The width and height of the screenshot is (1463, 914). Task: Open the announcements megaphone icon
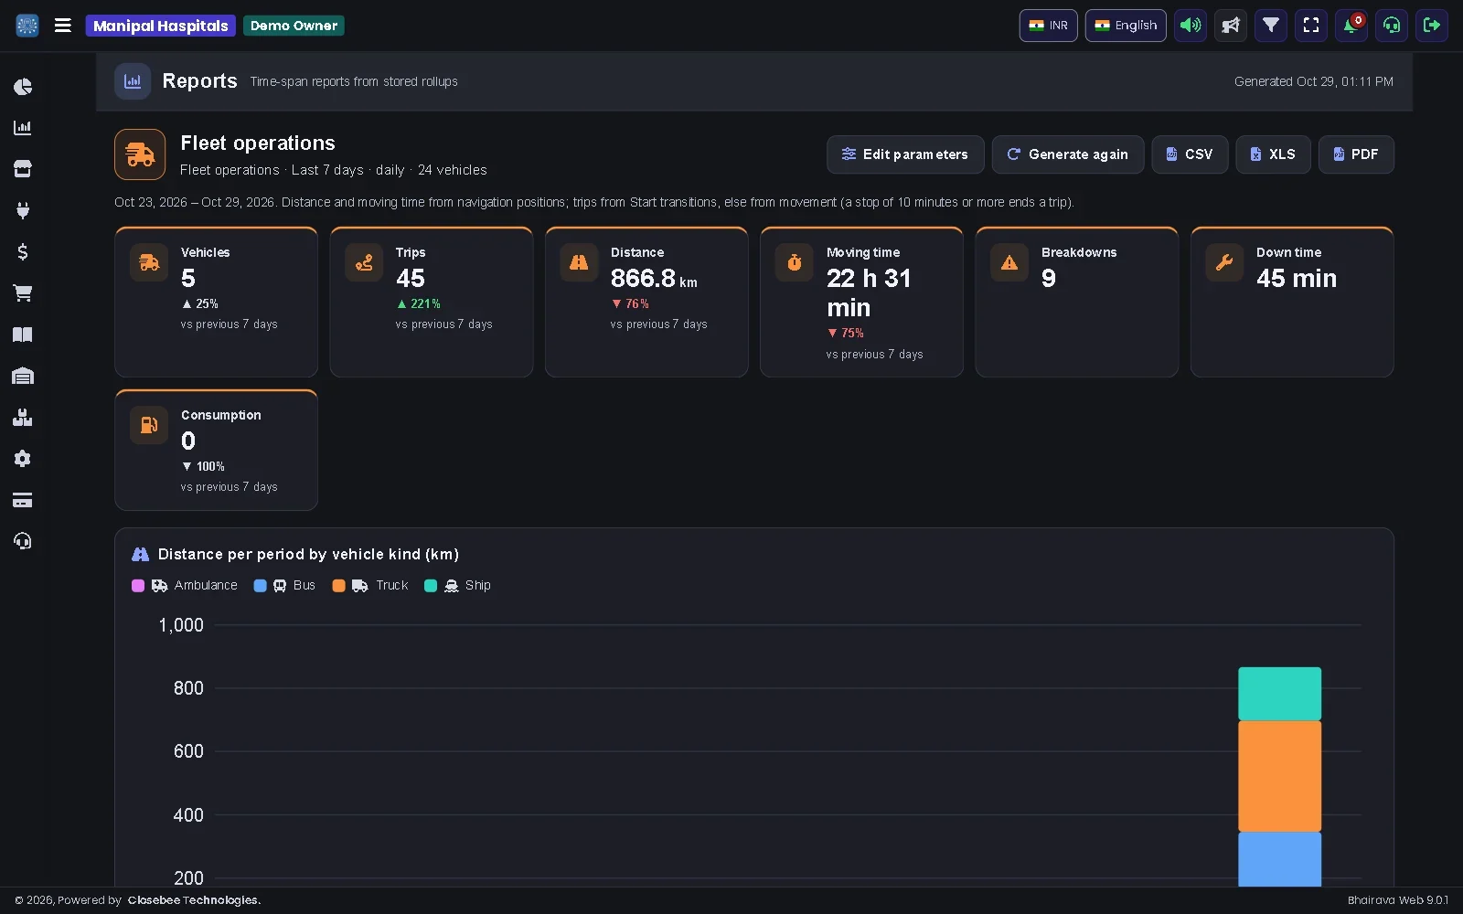coord(1231,26)
